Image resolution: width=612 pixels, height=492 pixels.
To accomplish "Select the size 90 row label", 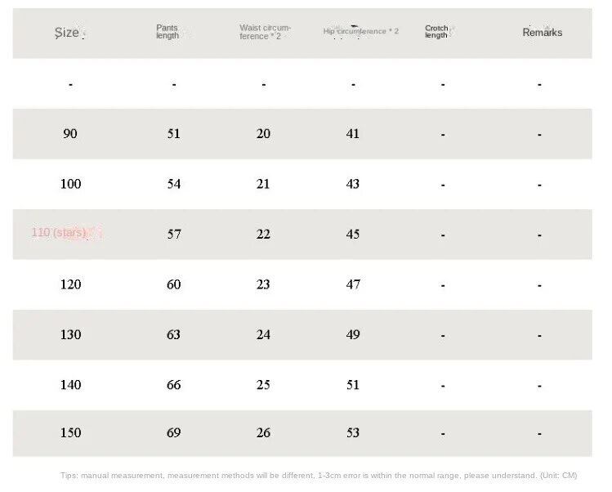I will click(70, 133).
